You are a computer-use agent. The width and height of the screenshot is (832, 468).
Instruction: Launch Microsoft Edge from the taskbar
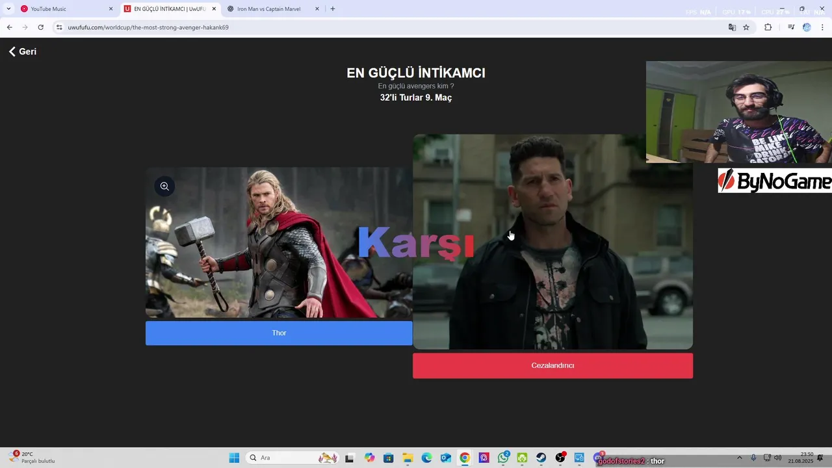coord(426,458)
